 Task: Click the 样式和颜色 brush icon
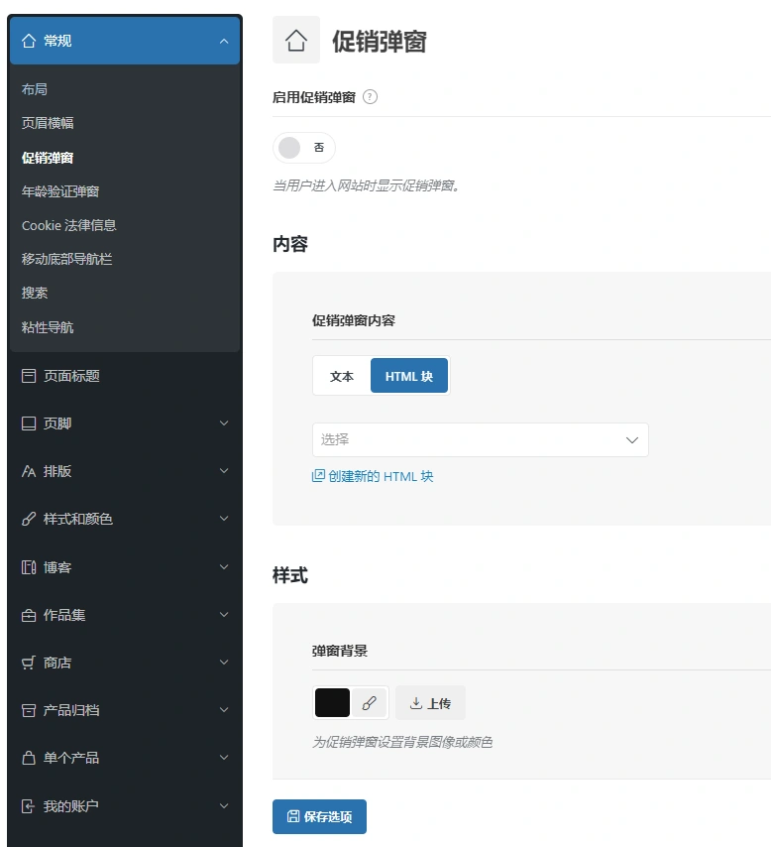29,519
